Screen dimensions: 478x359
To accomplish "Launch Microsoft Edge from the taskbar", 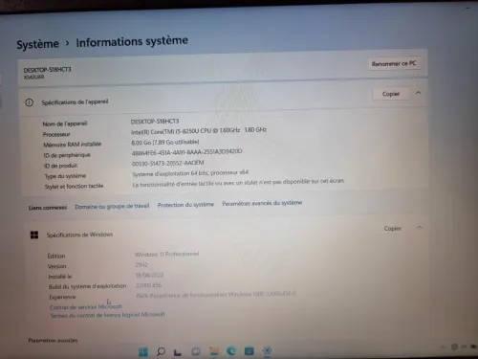I will point(231,351).
